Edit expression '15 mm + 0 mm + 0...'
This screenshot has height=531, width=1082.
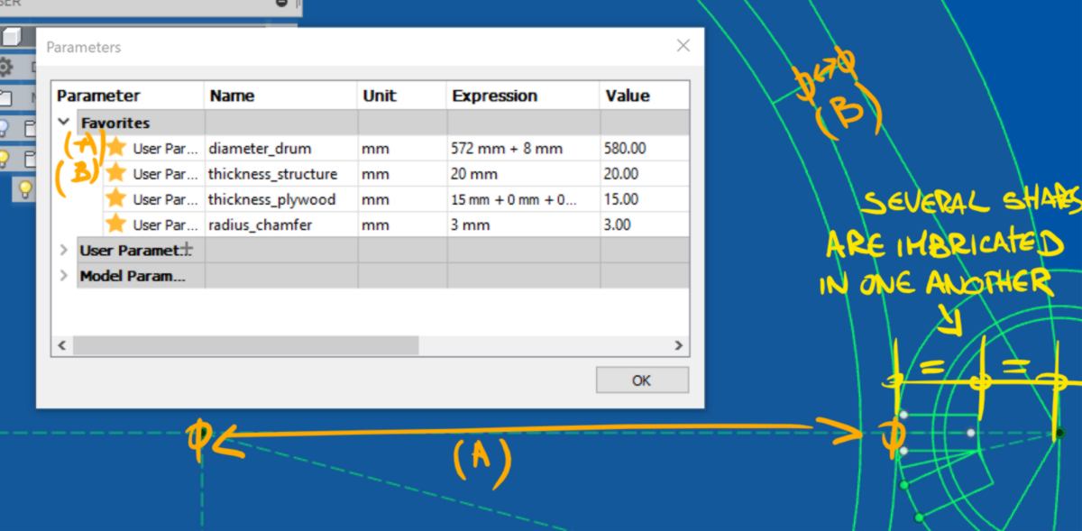tap(523, 199)
